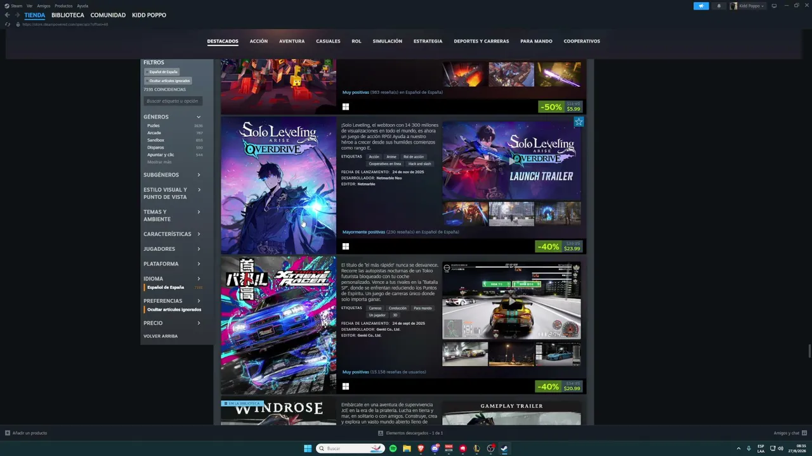Click the Hack and slash tag

[419, 164]
